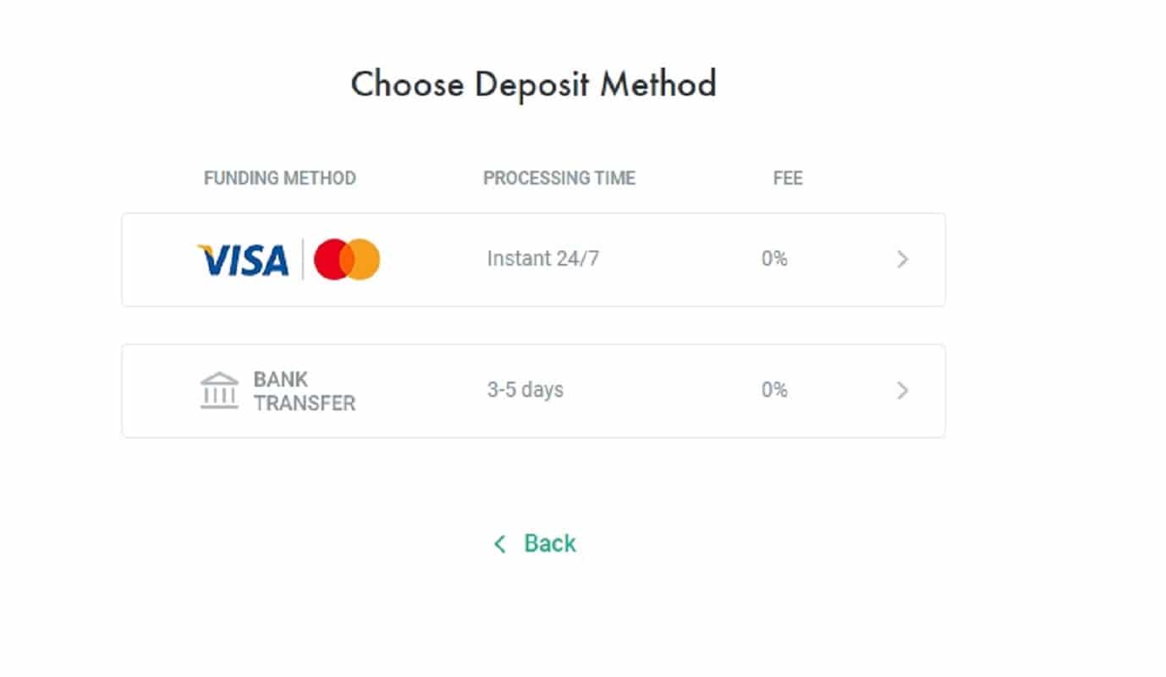This screenshot has width=1166, height=677.
Task: Go back using the Back link
Action: [549, 543]
